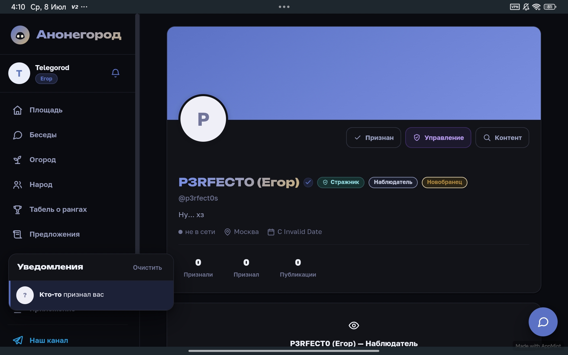Open notifications bell icon

115,73
